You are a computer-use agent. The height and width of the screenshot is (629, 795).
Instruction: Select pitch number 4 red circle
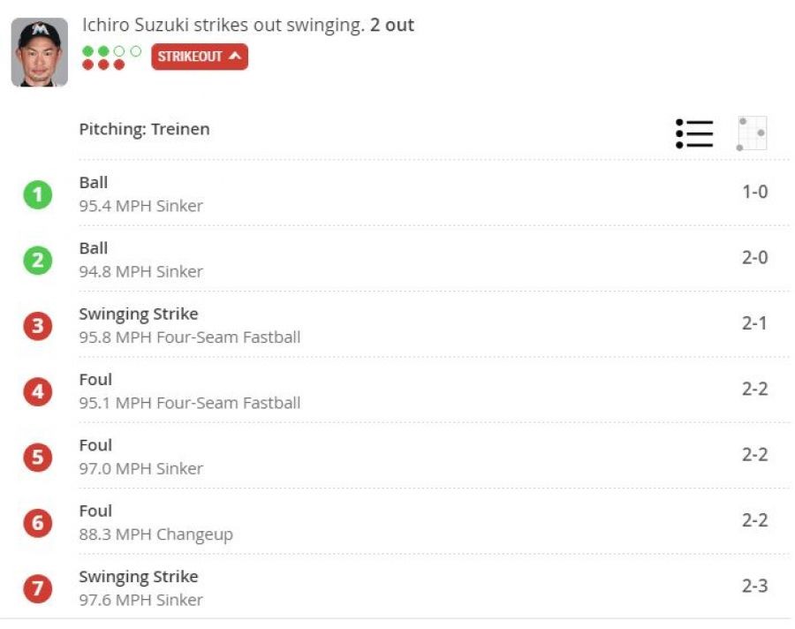38,391
